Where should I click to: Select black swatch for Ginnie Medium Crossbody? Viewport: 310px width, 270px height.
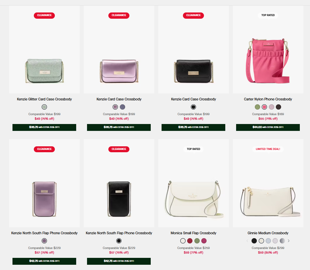click(x=254, y=241)
